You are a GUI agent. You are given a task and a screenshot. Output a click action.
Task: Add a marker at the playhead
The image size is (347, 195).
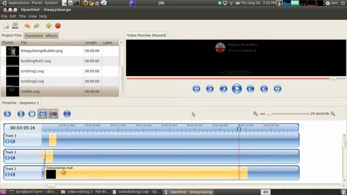[67, 114]
